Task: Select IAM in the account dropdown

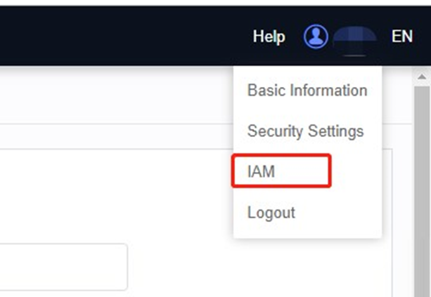Action: tap(261, 171)
